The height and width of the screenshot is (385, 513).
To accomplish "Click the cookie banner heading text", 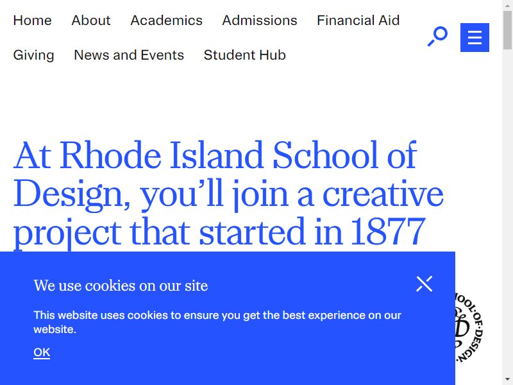I will (121, 286).
